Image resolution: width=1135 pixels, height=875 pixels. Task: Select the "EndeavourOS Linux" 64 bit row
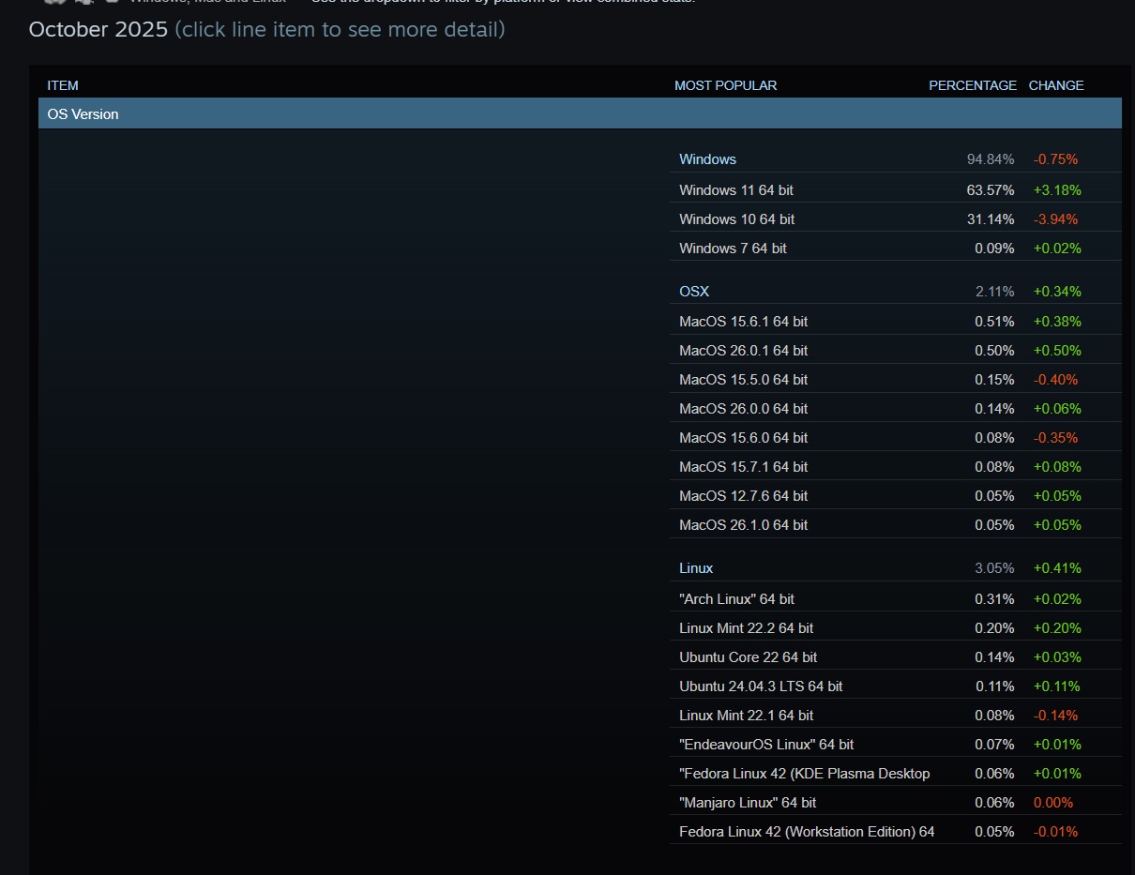click(766, 745)
